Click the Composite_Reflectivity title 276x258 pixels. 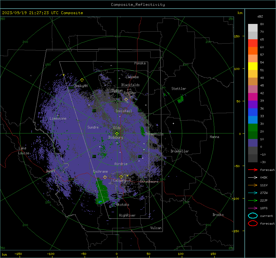tap(138, 5)
